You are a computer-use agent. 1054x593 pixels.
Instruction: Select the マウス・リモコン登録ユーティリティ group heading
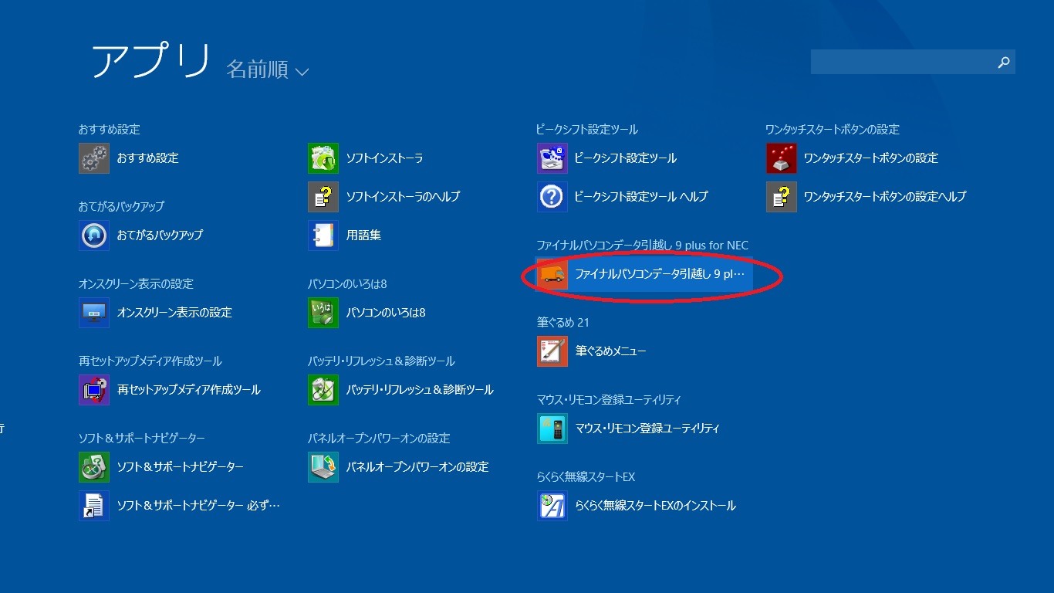(609, 400)
